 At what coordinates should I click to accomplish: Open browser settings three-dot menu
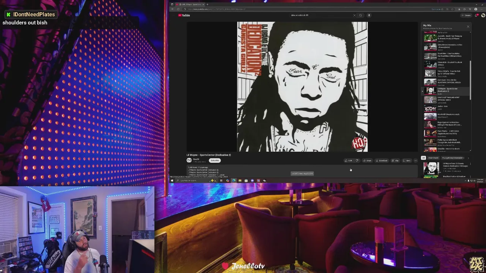[x=482, y=9]
